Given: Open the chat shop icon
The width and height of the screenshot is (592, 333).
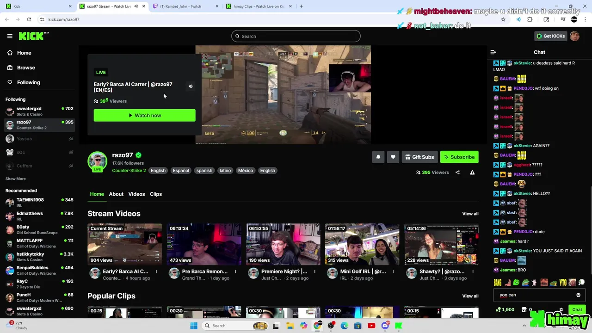Looking at the screenshot, I should tap(524, 310).
